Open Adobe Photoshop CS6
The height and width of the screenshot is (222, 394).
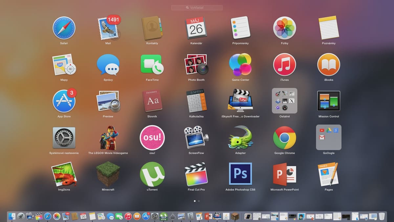240,174
